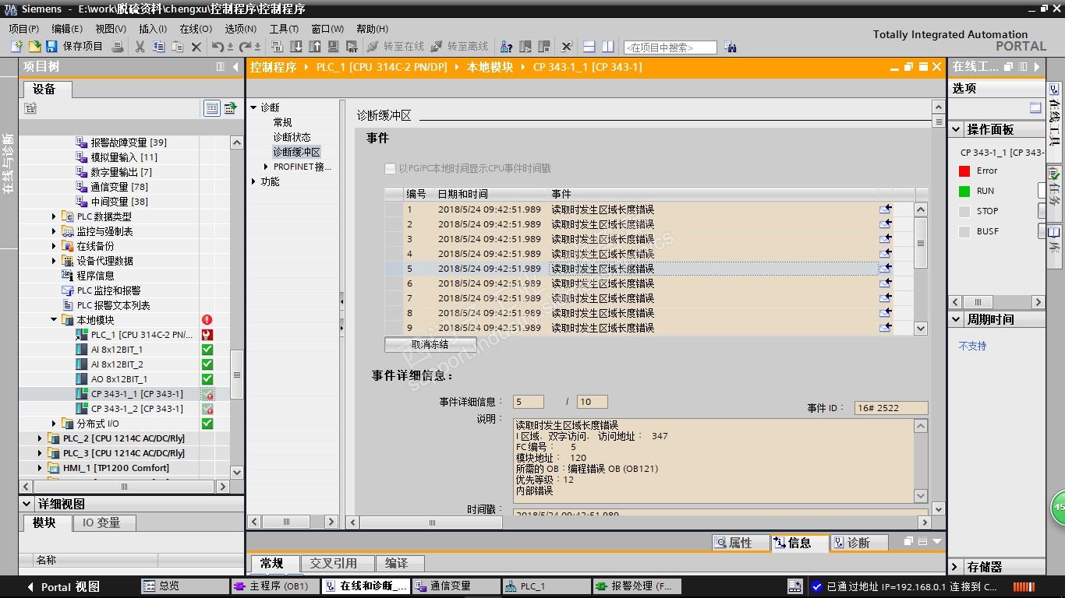Click the open project toolbar icon

[x=34, y=47]
